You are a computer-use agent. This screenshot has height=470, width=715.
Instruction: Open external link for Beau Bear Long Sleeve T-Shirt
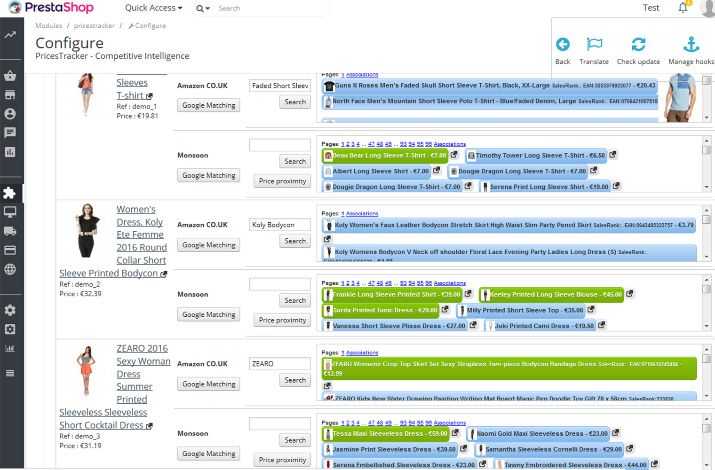454,155
